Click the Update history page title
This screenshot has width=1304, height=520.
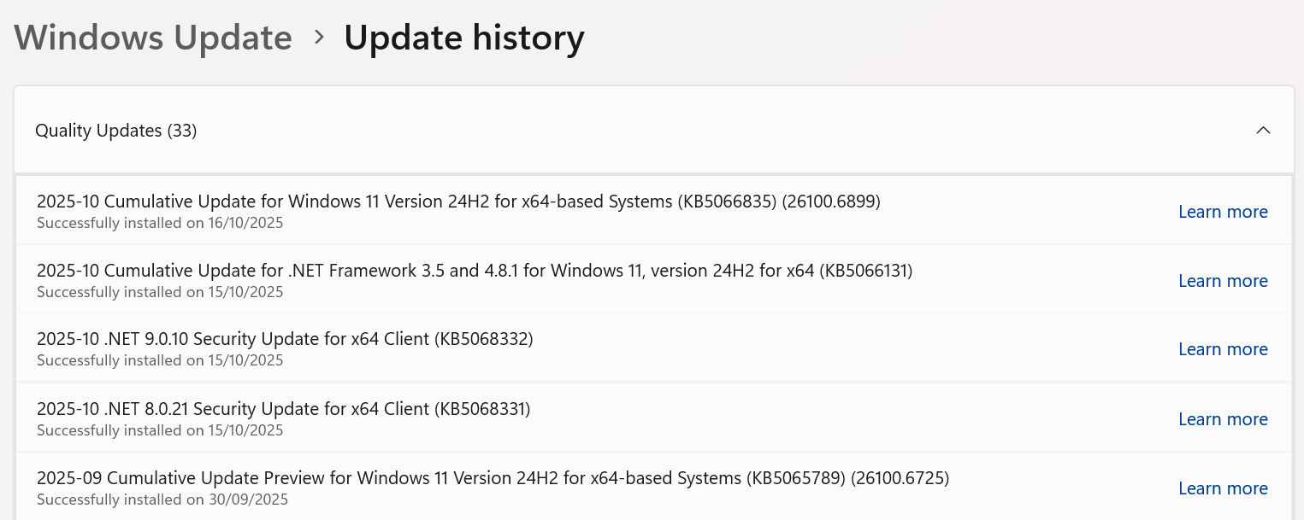464,38
